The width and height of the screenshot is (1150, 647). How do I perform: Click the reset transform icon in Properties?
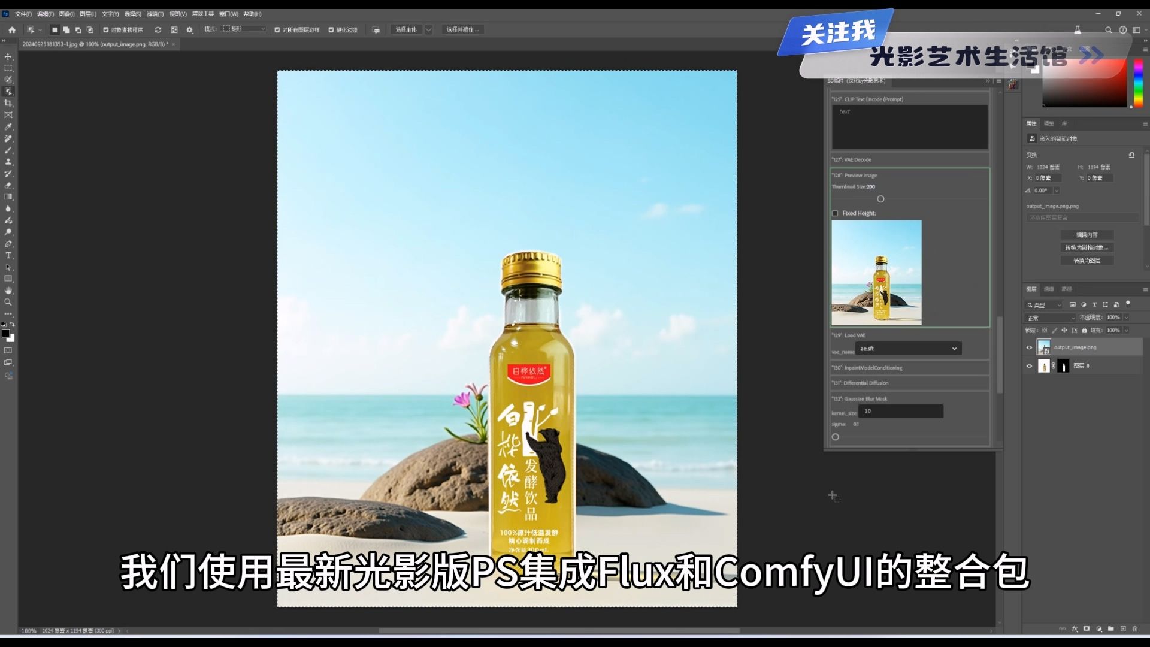[x=1131, y=155]
